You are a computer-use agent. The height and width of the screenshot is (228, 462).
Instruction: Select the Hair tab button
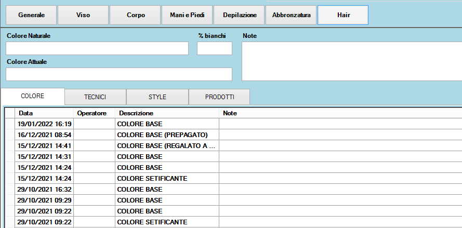click(x=343, y=15)
